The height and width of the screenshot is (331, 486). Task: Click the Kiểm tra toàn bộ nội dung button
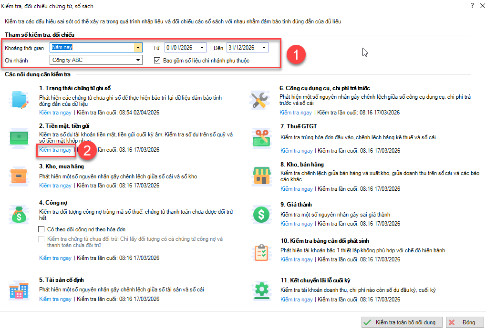402,322
